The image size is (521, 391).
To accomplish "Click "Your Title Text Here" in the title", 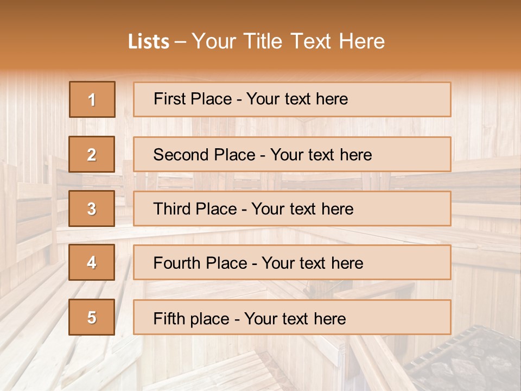I will click(x=288, y=42).
